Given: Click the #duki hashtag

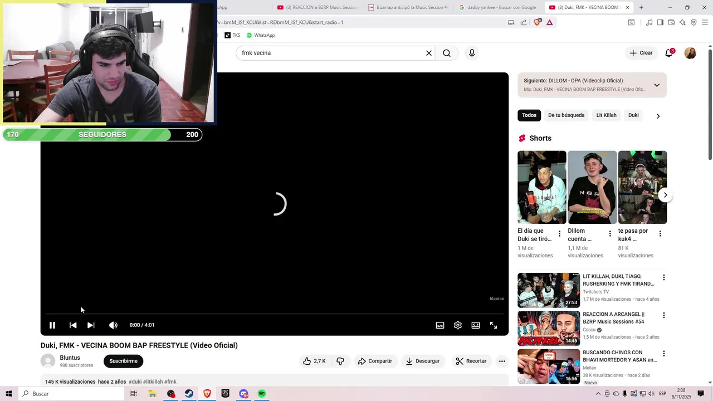Looking at the screenshot, I should pos(135,382).
